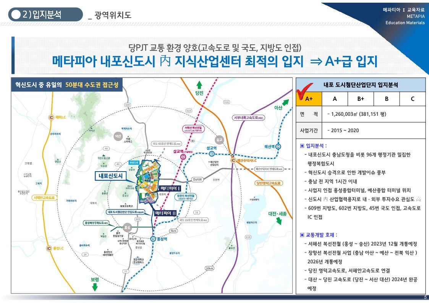Click the green 보령 down arrow
Viewport: 429px width, 303px height.
click(95, 287)
